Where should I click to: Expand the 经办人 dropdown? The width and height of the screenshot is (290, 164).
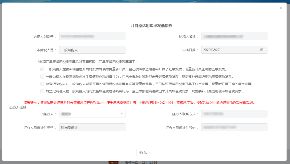(92, 114)
